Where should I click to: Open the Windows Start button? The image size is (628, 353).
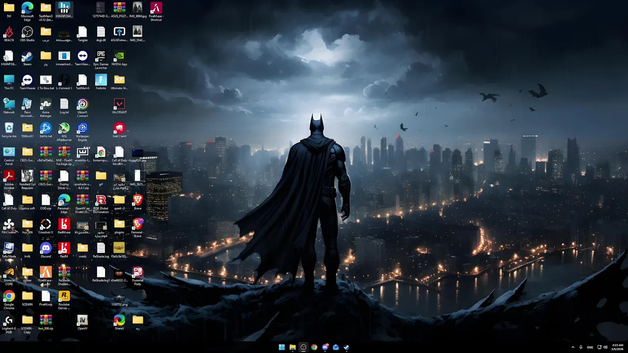(282, 347)
